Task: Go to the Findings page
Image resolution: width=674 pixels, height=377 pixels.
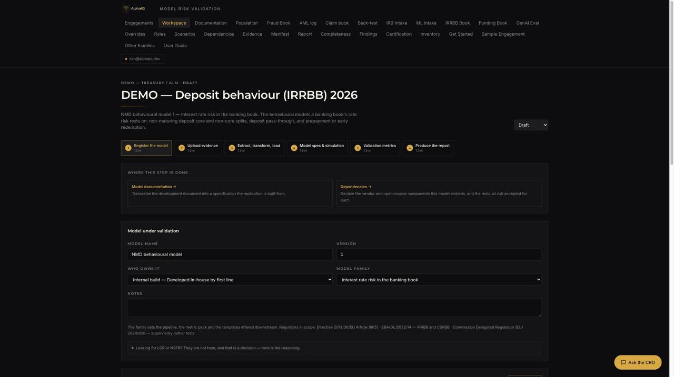Action: [x=369, y=34]
